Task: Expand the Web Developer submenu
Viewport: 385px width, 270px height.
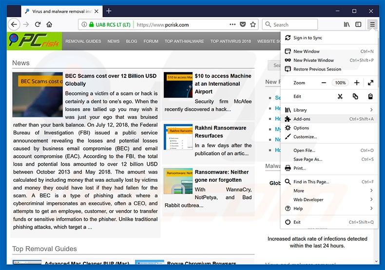Action: tap(371, 199)
